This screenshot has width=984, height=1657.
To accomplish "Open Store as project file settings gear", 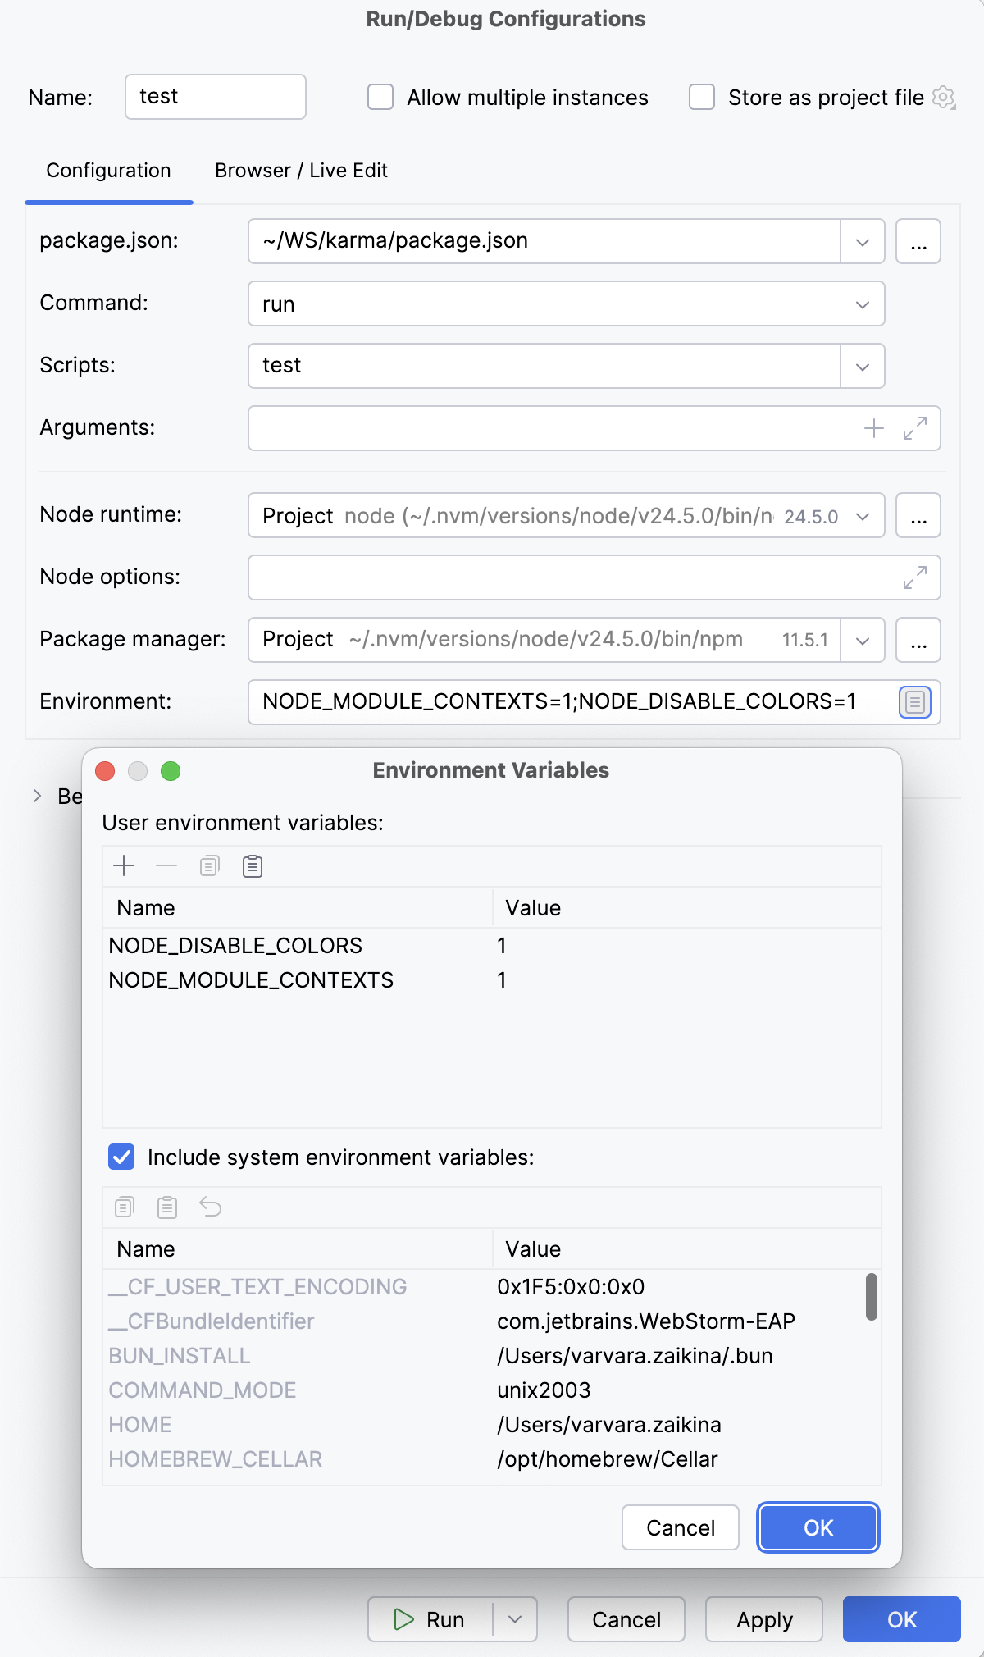I will (x=945, y=98).
